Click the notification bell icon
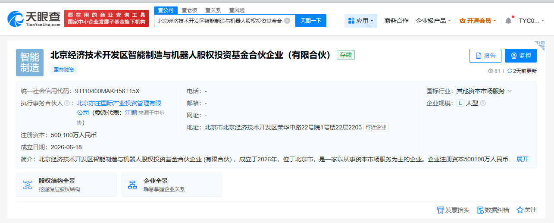This screenshot has height=223, width=554. pyautogui.click(x=509, y=20)
